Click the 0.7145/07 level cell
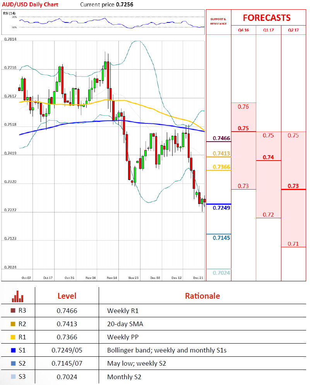Viewport: 310px width, 385px height. pyautogui.click(x=67, y=363)
